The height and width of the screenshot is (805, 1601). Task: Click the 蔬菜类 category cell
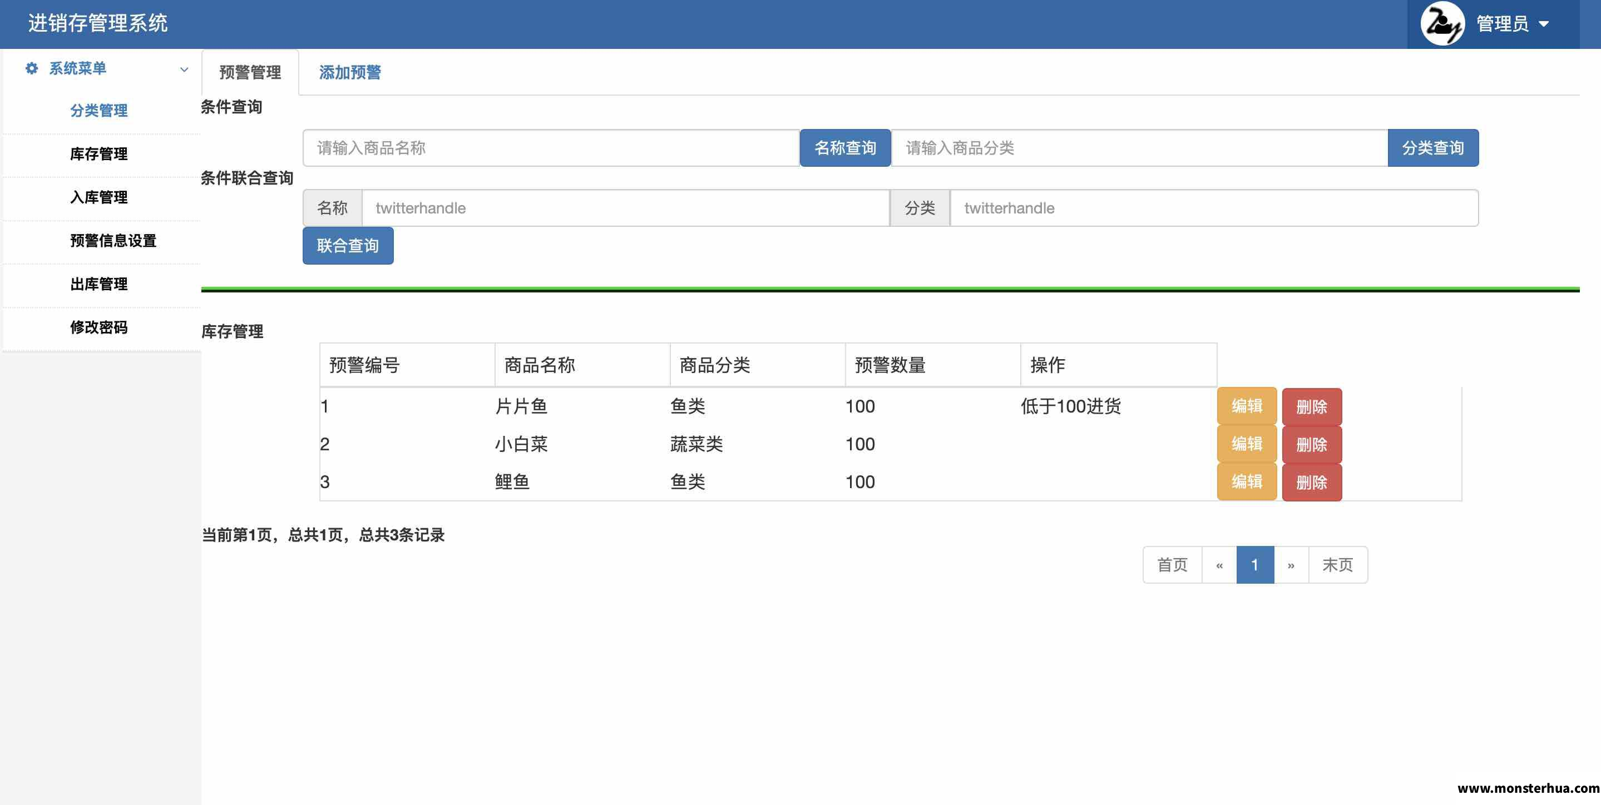point(696,444)
